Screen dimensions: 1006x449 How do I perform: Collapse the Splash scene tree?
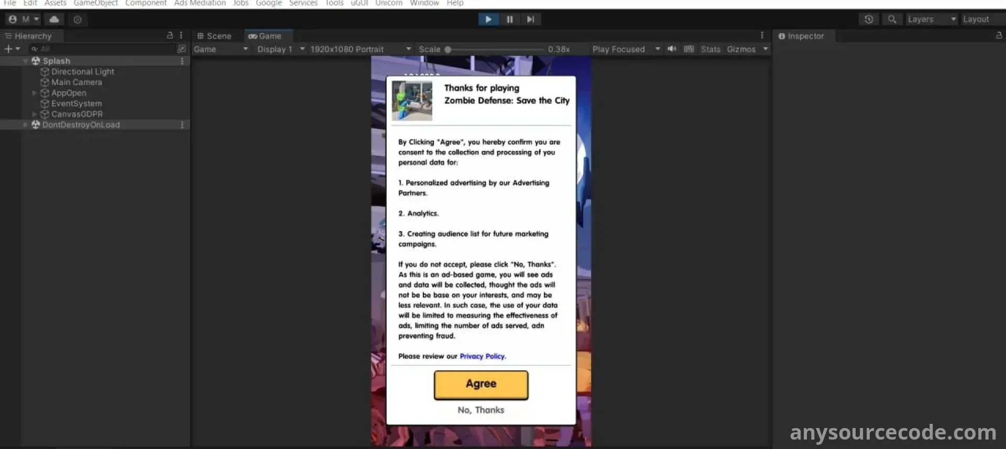point(25,61)
